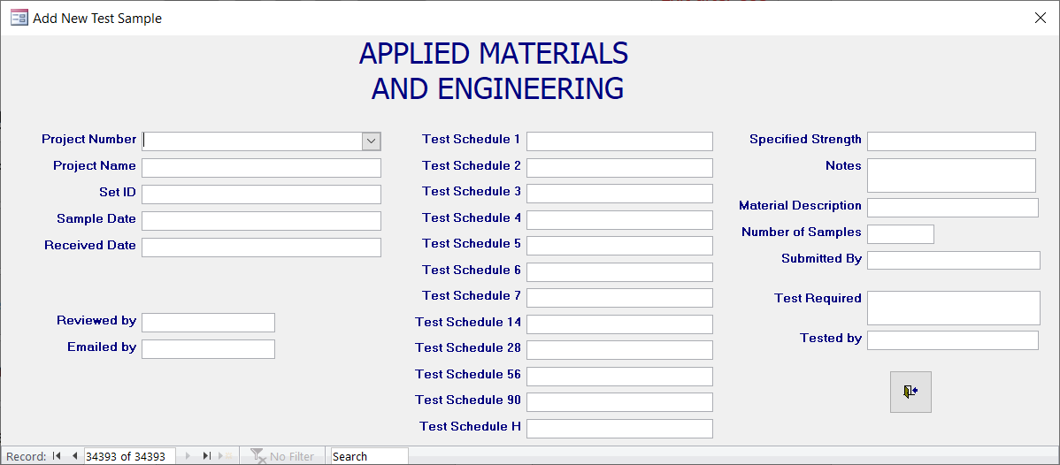
Task: Click the Notes text area
Action: point(951,175)
